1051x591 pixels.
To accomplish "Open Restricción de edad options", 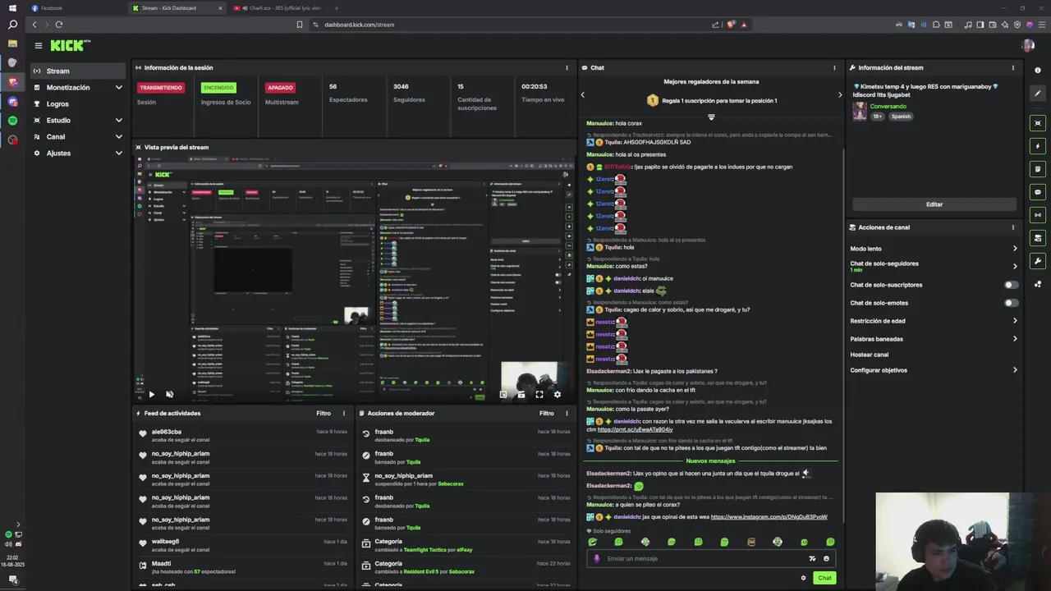I will point(934,321).
